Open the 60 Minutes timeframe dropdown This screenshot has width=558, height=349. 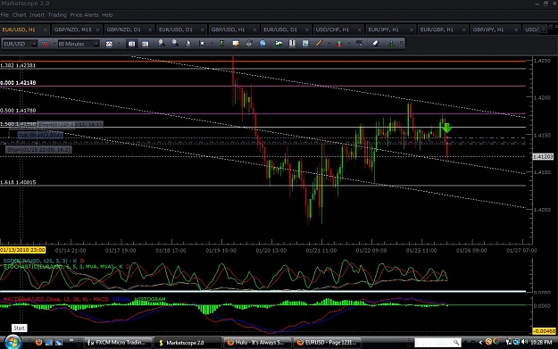96,44
